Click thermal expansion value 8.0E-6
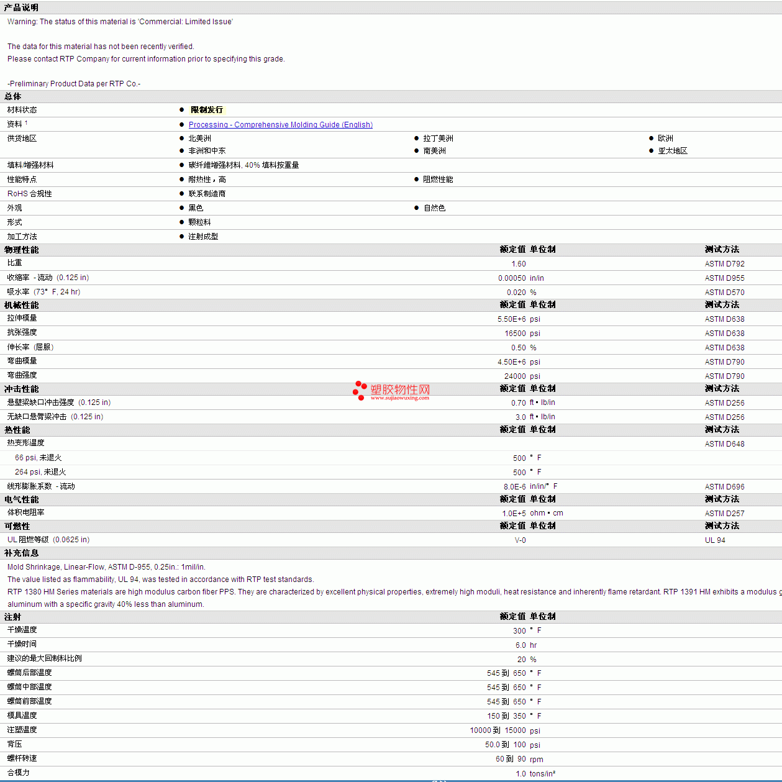The width and height of the screenshot is (782, 782). click(x=514, y=487)
